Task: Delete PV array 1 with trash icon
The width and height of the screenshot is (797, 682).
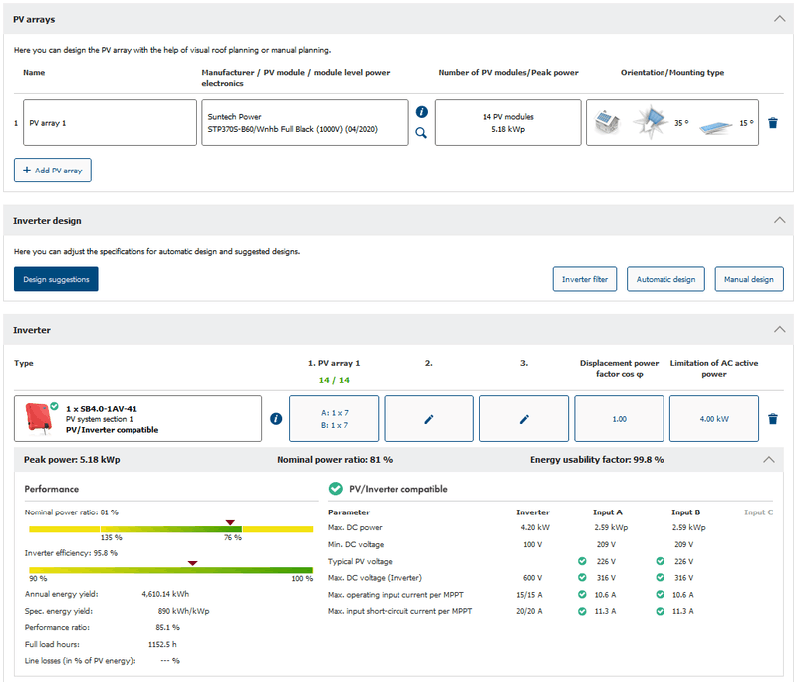Action: pos(773,123)
